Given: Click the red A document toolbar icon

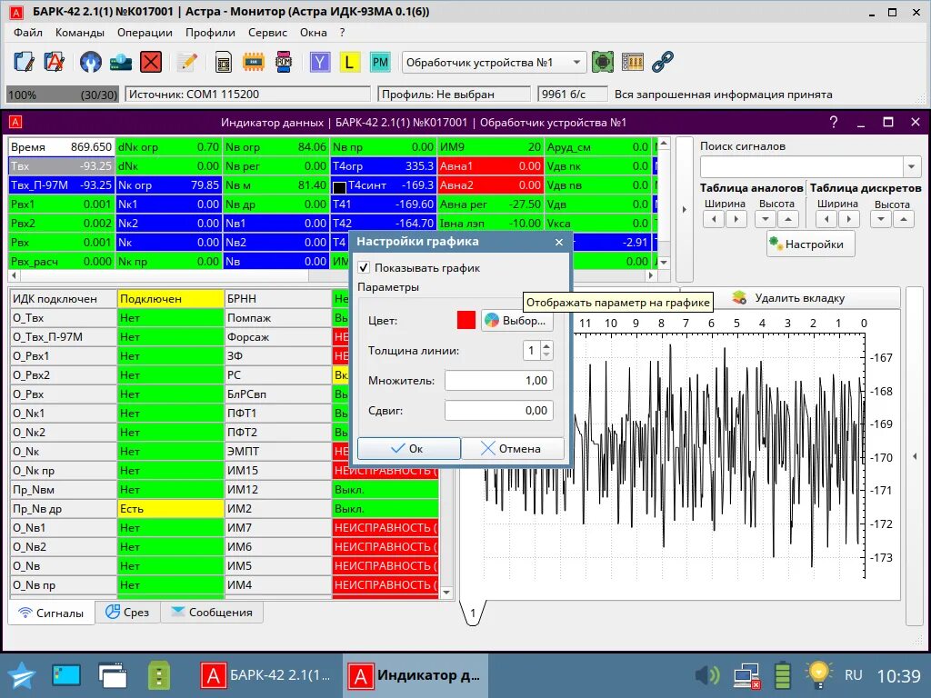Looking at the screenshot, I should click(55, 62).
